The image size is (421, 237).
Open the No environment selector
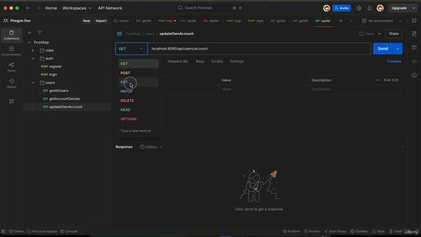tap(382, 20)
